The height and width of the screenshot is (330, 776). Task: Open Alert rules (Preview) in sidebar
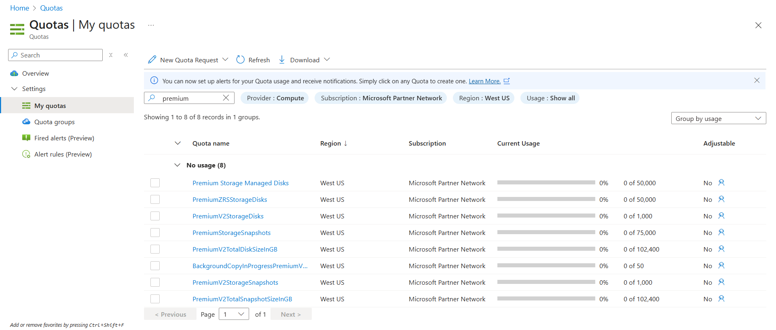click(x=63, y=154)
